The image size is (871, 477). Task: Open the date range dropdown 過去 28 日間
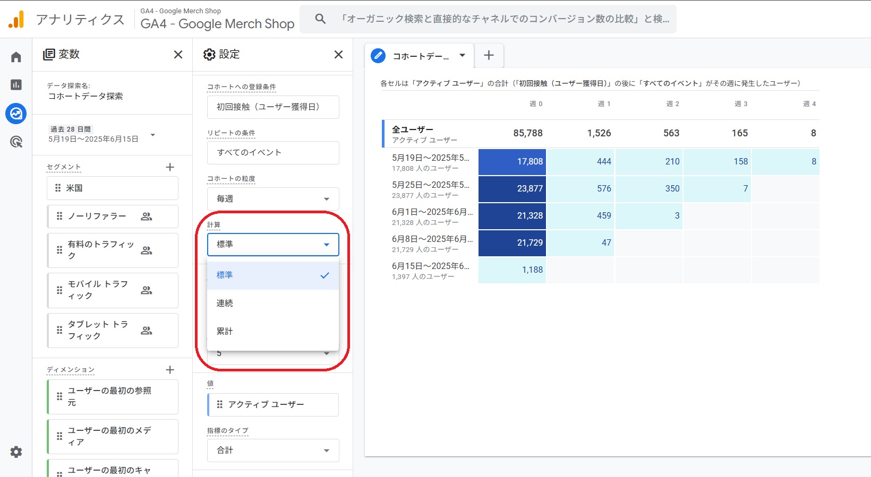(x=152, y=135)
